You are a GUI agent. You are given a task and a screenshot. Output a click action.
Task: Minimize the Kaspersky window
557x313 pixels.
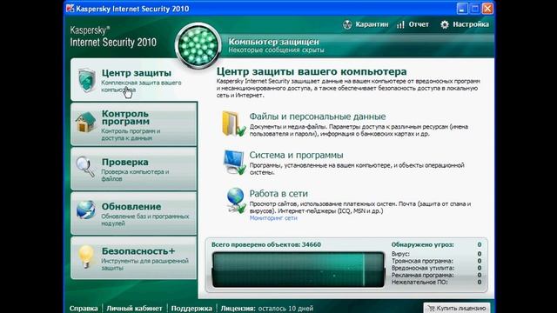click(462, 8)
